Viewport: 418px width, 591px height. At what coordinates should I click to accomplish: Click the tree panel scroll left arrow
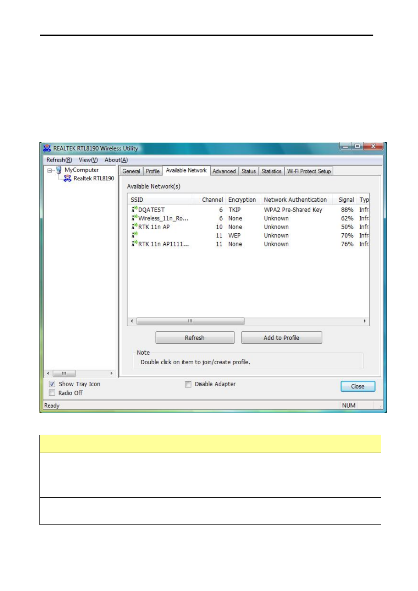[48, 373]
